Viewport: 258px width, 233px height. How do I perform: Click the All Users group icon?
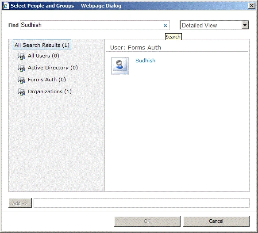coord(22,56)
